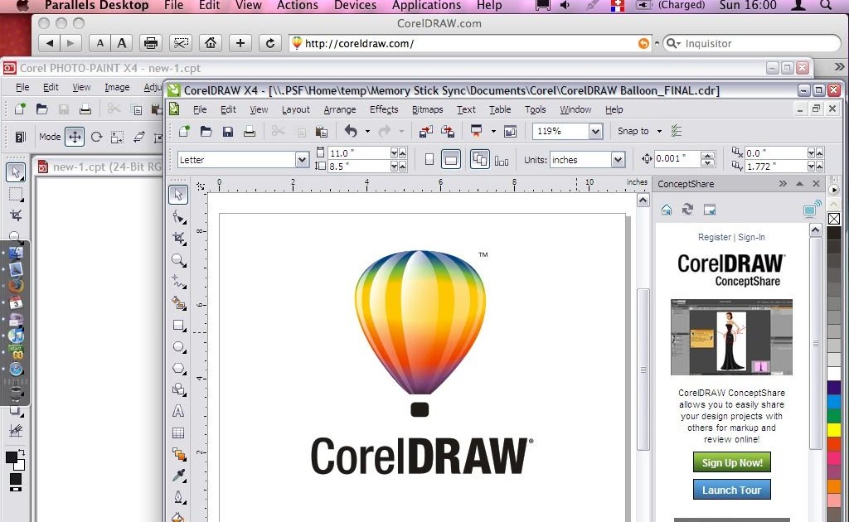Image resolution: width=849 pixels, height=522 pixels.
Task: Select the Eyedropper tool in CorelDRAW toolbox
Action: 178,476
